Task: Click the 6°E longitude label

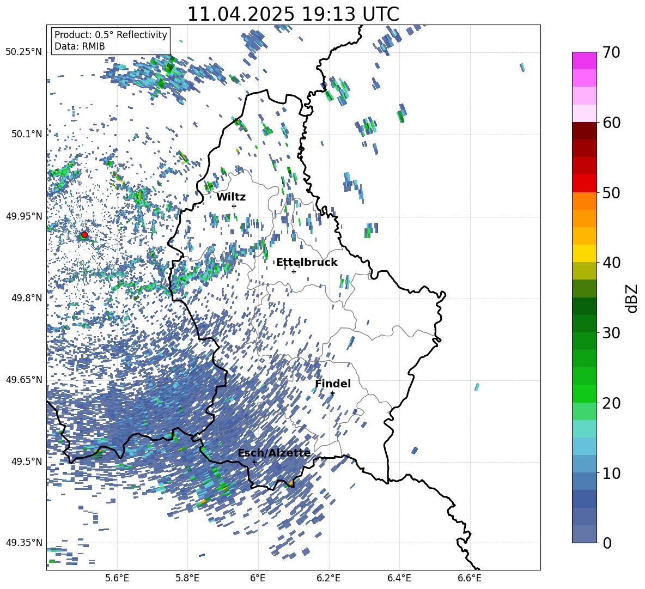Action: 258,578
